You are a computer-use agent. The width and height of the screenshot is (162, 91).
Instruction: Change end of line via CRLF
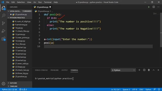[x=141, y=89]
